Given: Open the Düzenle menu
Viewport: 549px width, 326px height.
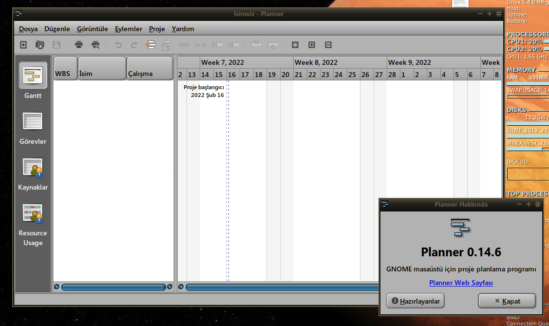Looking at the screenshot, I should pos(57,29).
